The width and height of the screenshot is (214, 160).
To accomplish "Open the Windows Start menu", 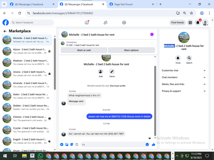I will click(5, 156).
